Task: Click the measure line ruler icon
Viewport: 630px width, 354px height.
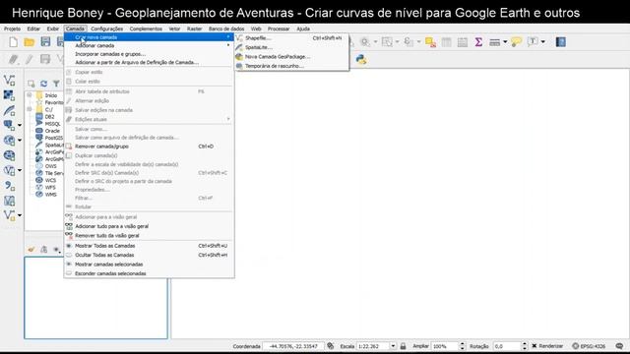Action: 494,42
